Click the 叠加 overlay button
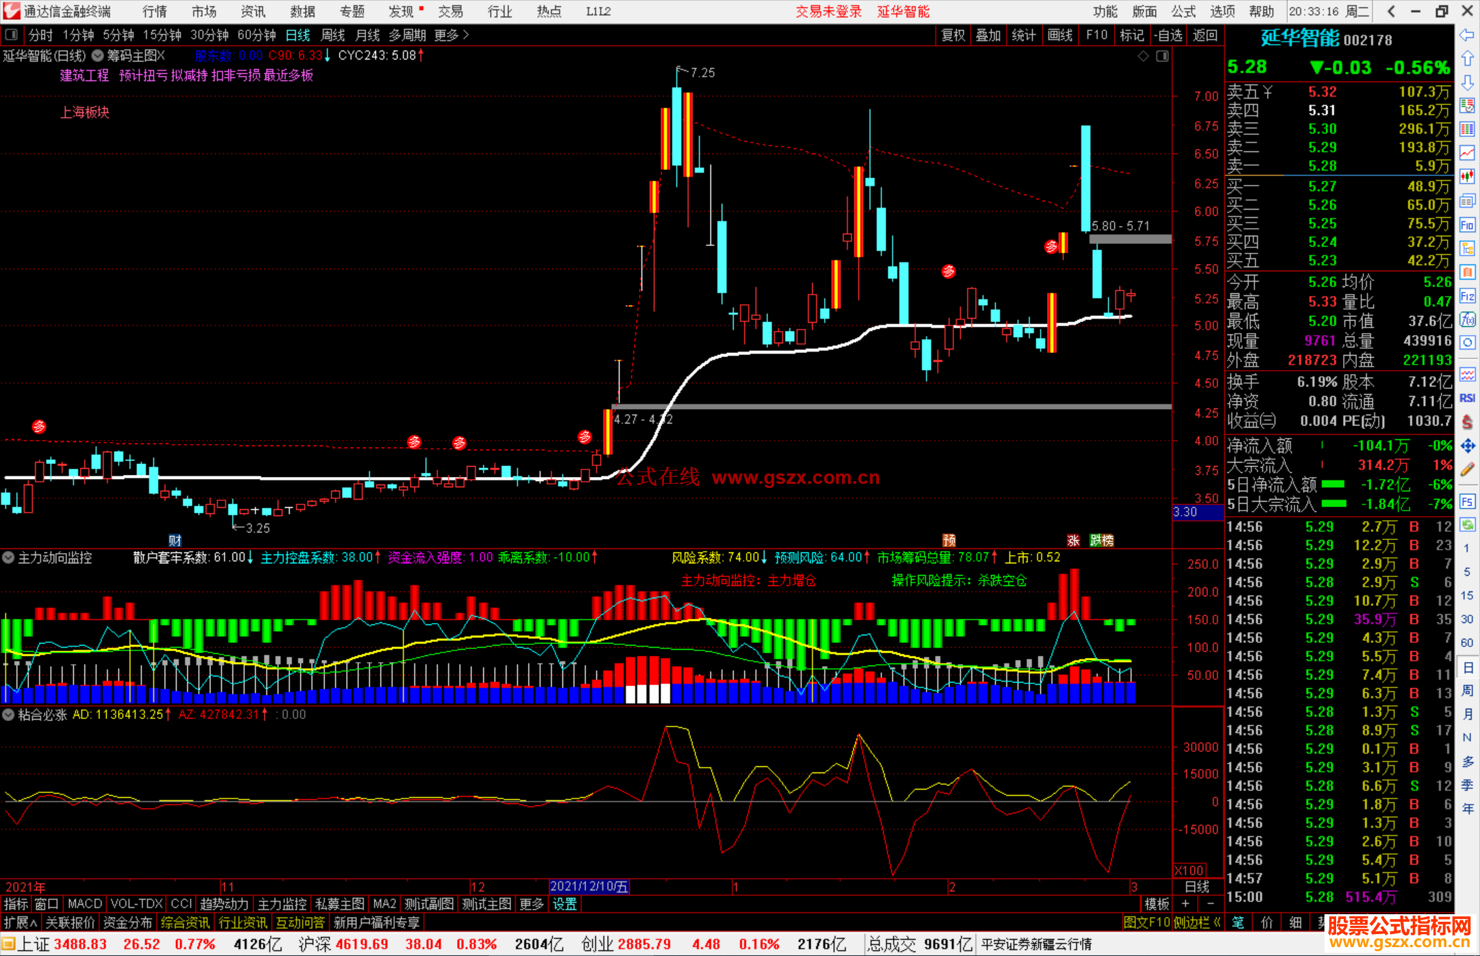The height and width of the screenshot is (956, 1480). pyautogui.click(x=989, y=35)
